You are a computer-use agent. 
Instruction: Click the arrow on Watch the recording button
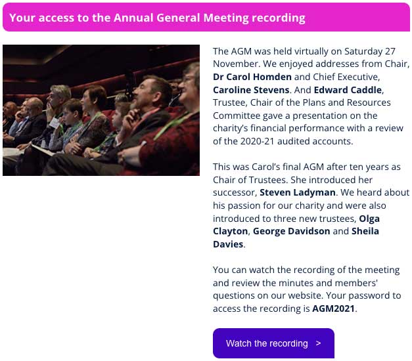(x=318, y=343)
